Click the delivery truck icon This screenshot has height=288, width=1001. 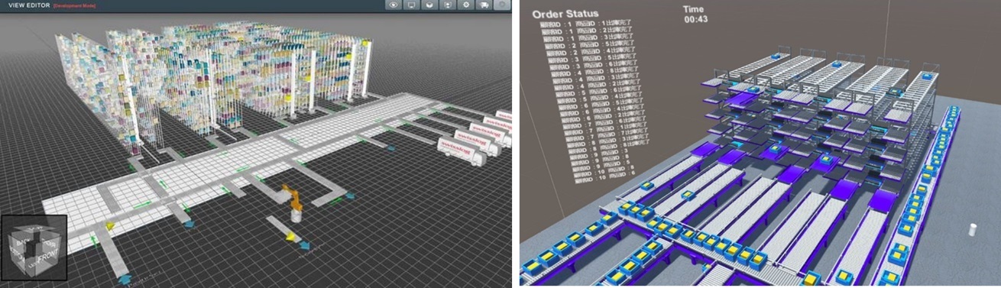click(484, 5)
